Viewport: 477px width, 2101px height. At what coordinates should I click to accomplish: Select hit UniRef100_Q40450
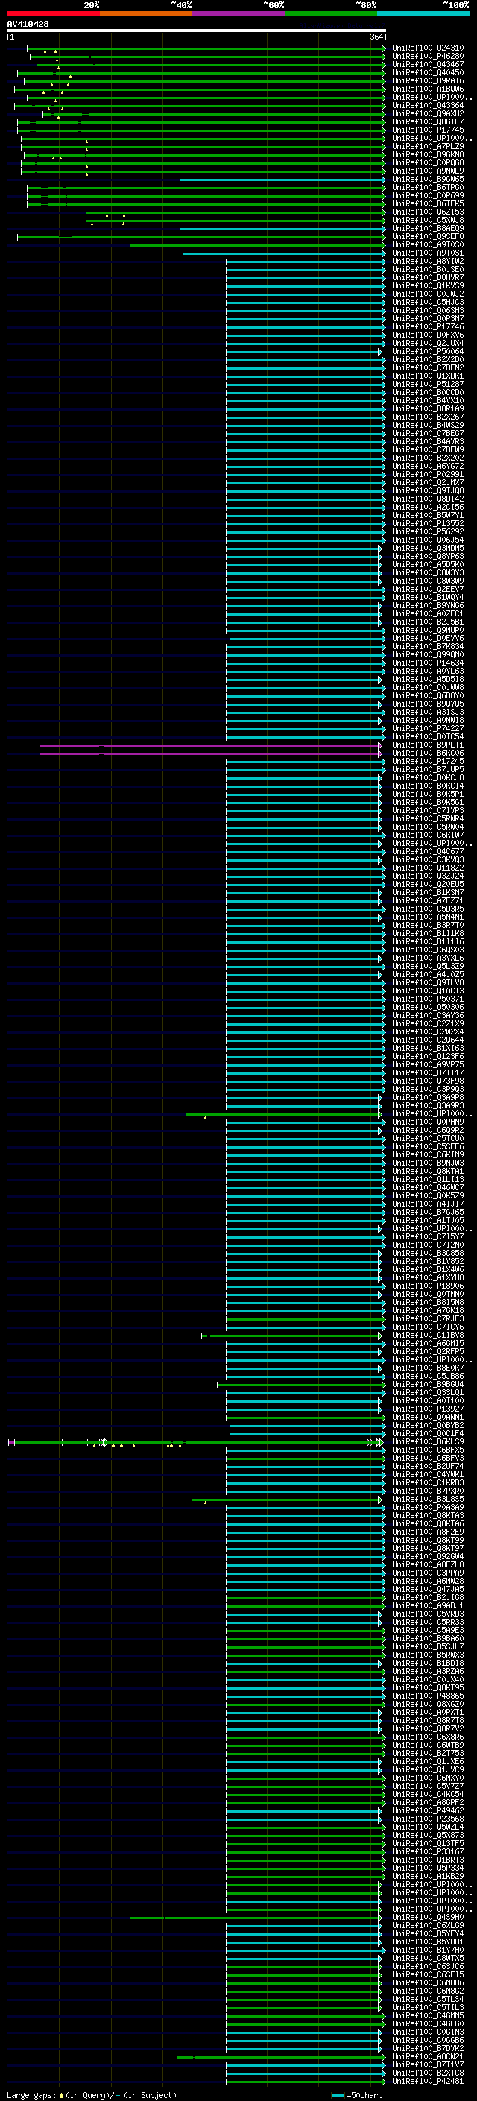(x=428, y=72)
